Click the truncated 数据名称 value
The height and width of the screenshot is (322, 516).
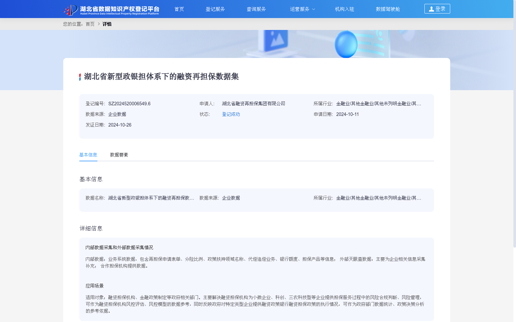coord(151,198)
